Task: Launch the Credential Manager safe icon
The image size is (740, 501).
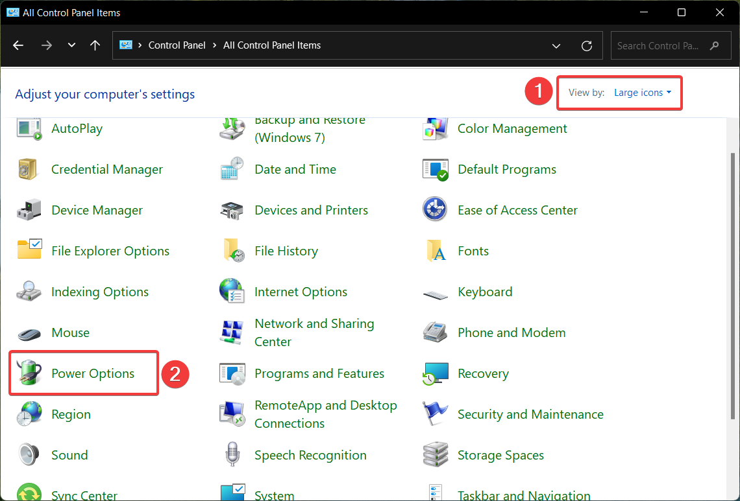Action: [x=29, y=170]
